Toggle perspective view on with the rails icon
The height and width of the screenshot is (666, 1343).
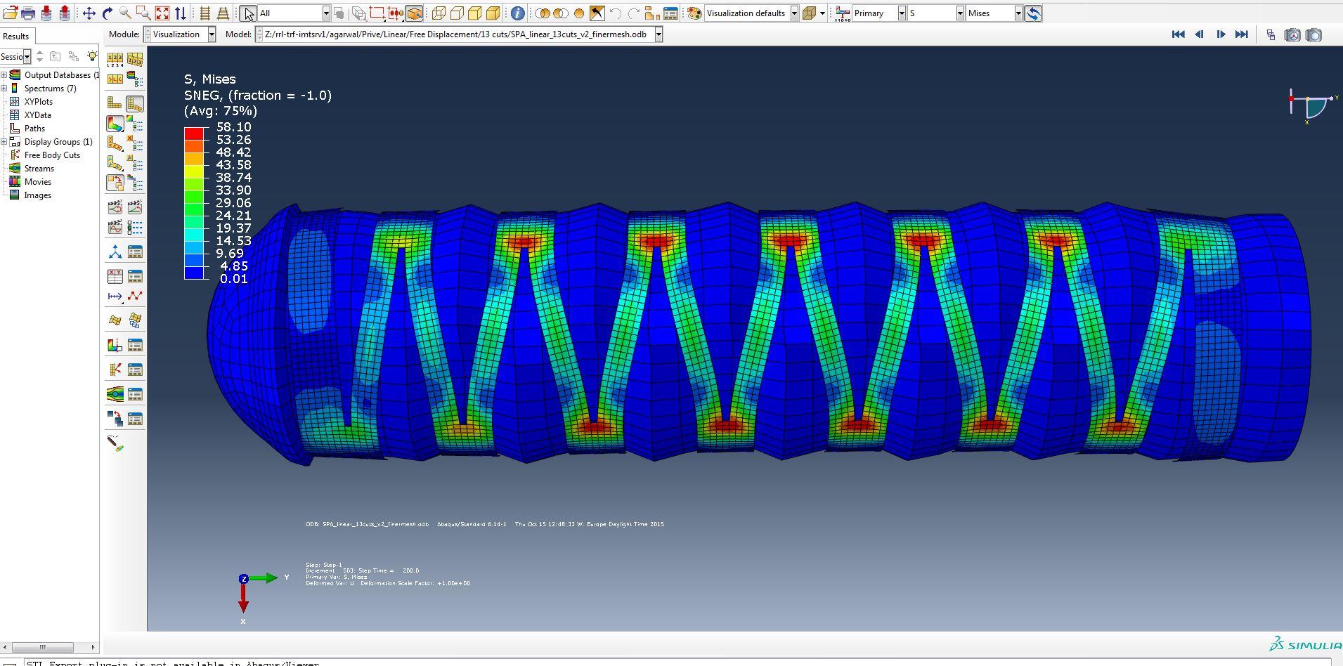tap(223, 13)
